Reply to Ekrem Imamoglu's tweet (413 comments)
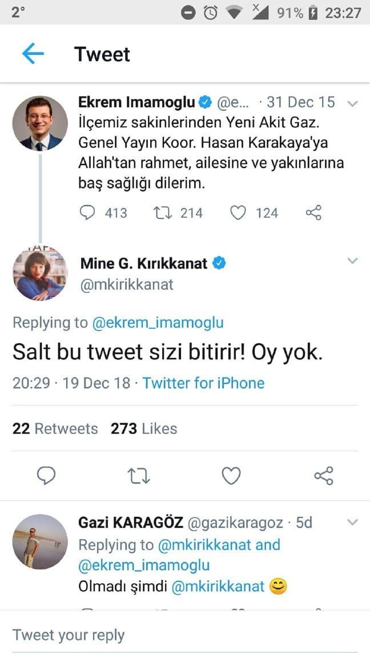Image resolution: width=370 pixels, height=658 pixels. click(x=87, y=213)
